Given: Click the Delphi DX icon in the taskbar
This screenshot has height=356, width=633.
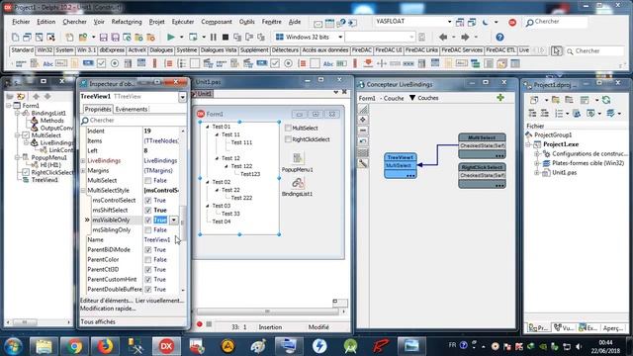Looking at the screenshot, I should (166, 346).
